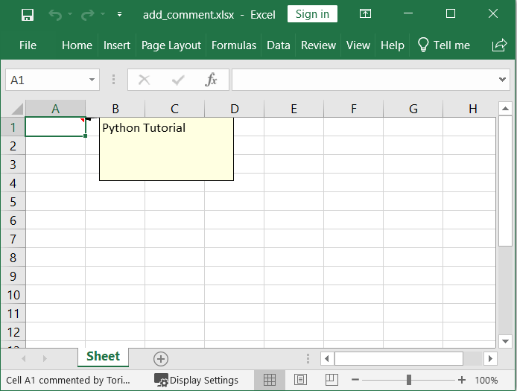Screen dimensions: 517x391
Task: Click the zoom in plus button
Action: point(462,380)
